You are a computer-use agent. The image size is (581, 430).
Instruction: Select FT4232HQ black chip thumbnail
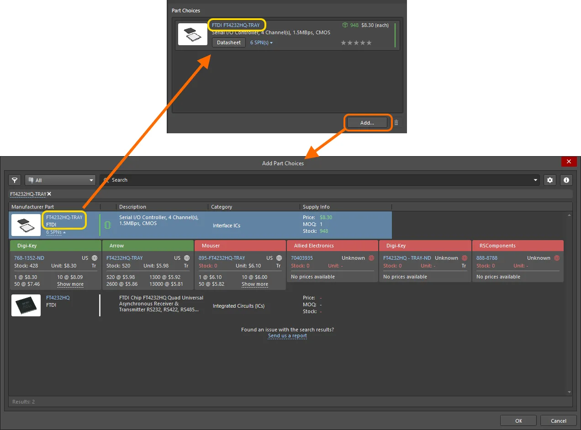pos(26,305)
